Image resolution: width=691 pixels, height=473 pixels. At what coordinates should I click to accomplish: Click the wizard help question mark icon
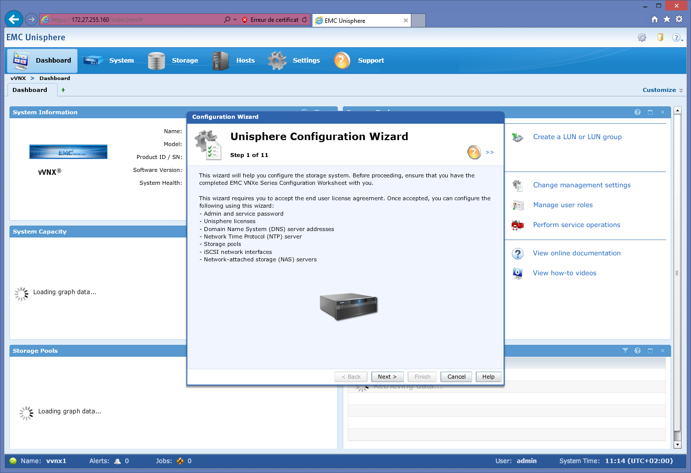click(x=474, y=152)
